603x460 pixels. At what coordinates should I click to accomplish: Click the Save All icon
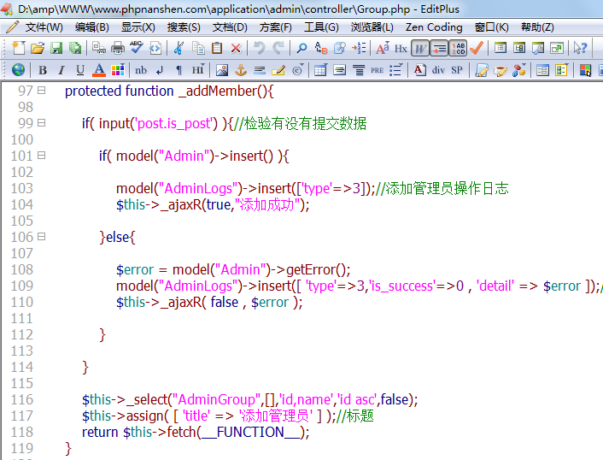[75, 48]
